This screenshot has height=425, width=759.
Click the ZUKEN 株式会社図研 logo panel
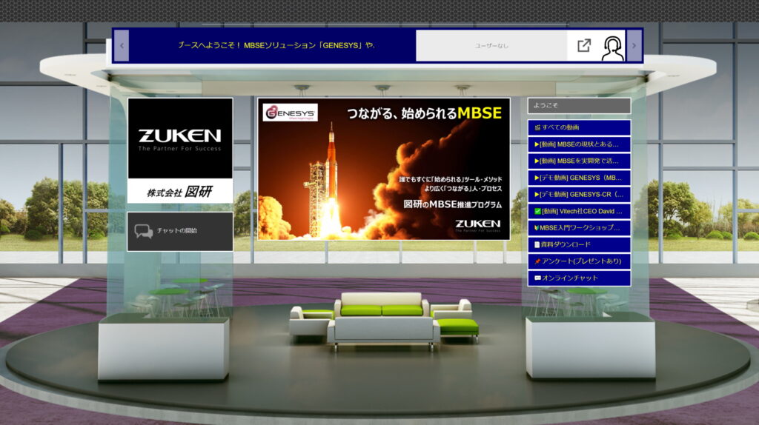coord(180,150)
